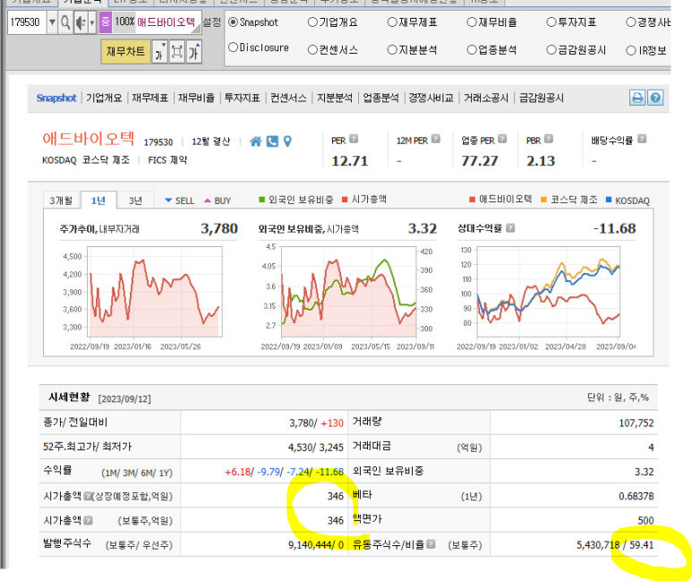The height and width of the screenshot is (581, 692).
Task: Open 재무비율 in the navigation bar
Action: coord(196,98)
